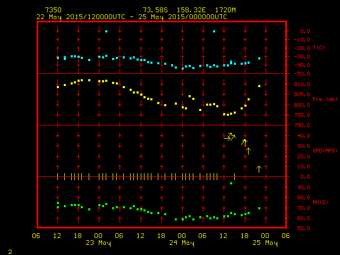Click the -20.0 temperature axis value
This screenshot has width=340, height=255.
pos(302,48)
